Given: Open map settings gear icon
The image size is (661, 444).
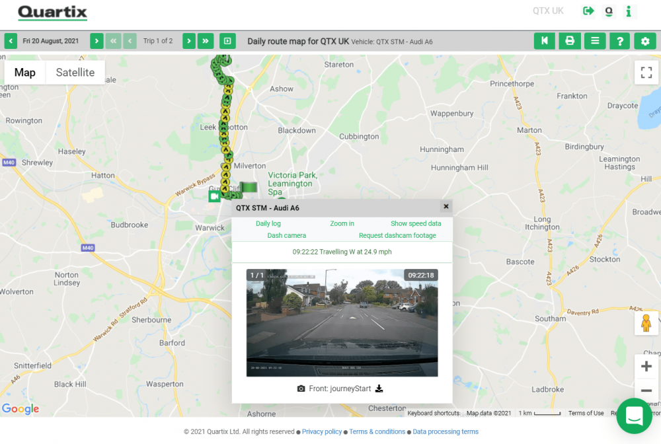Looking at the screenshot, I should [x=645, y=41].
